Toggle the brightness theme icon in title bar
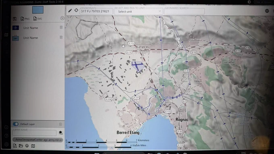The height and width of the screenshot is (154, 274). [x=249, y=2]
